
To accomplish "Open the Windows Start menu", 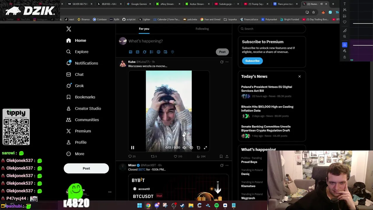I will (x=140, y=206).
